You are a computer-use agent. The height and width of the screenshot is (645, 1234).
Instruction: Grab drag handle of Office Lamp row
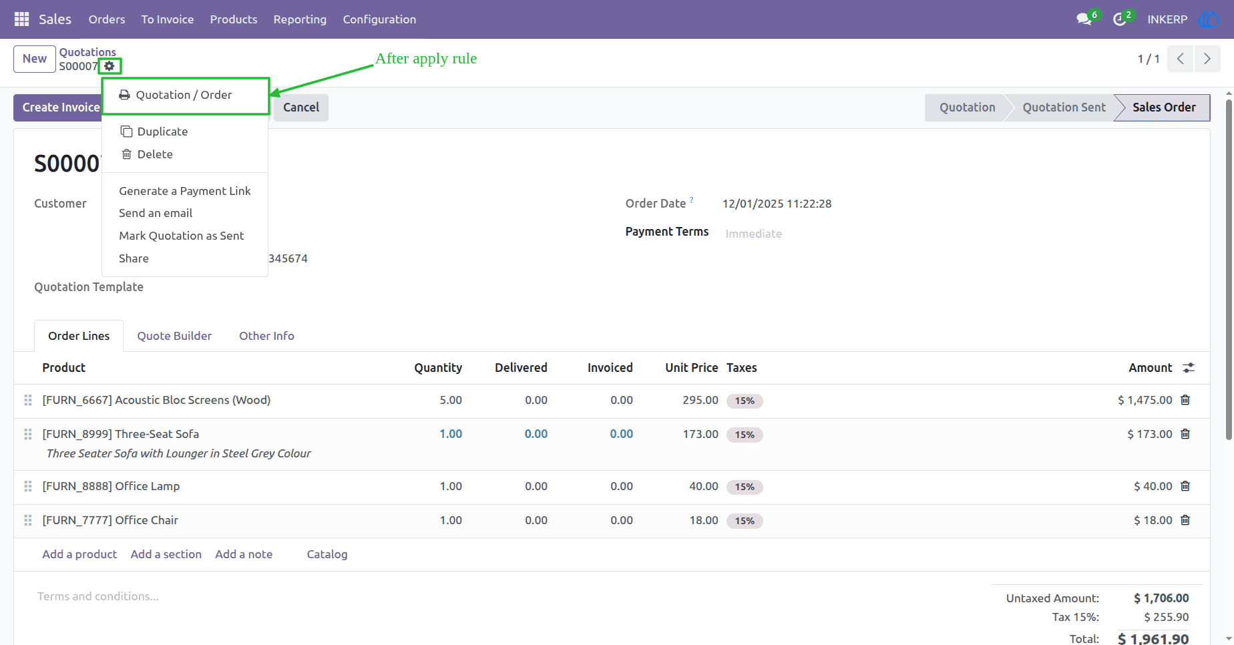tap(28, 486)
